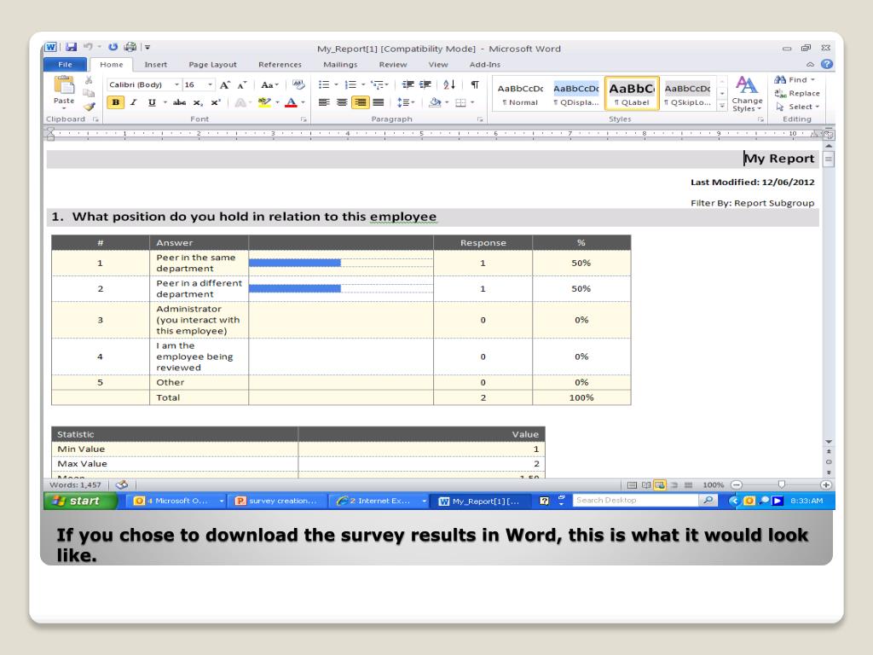Toggle Subscript formatting

tap(198, 102)
